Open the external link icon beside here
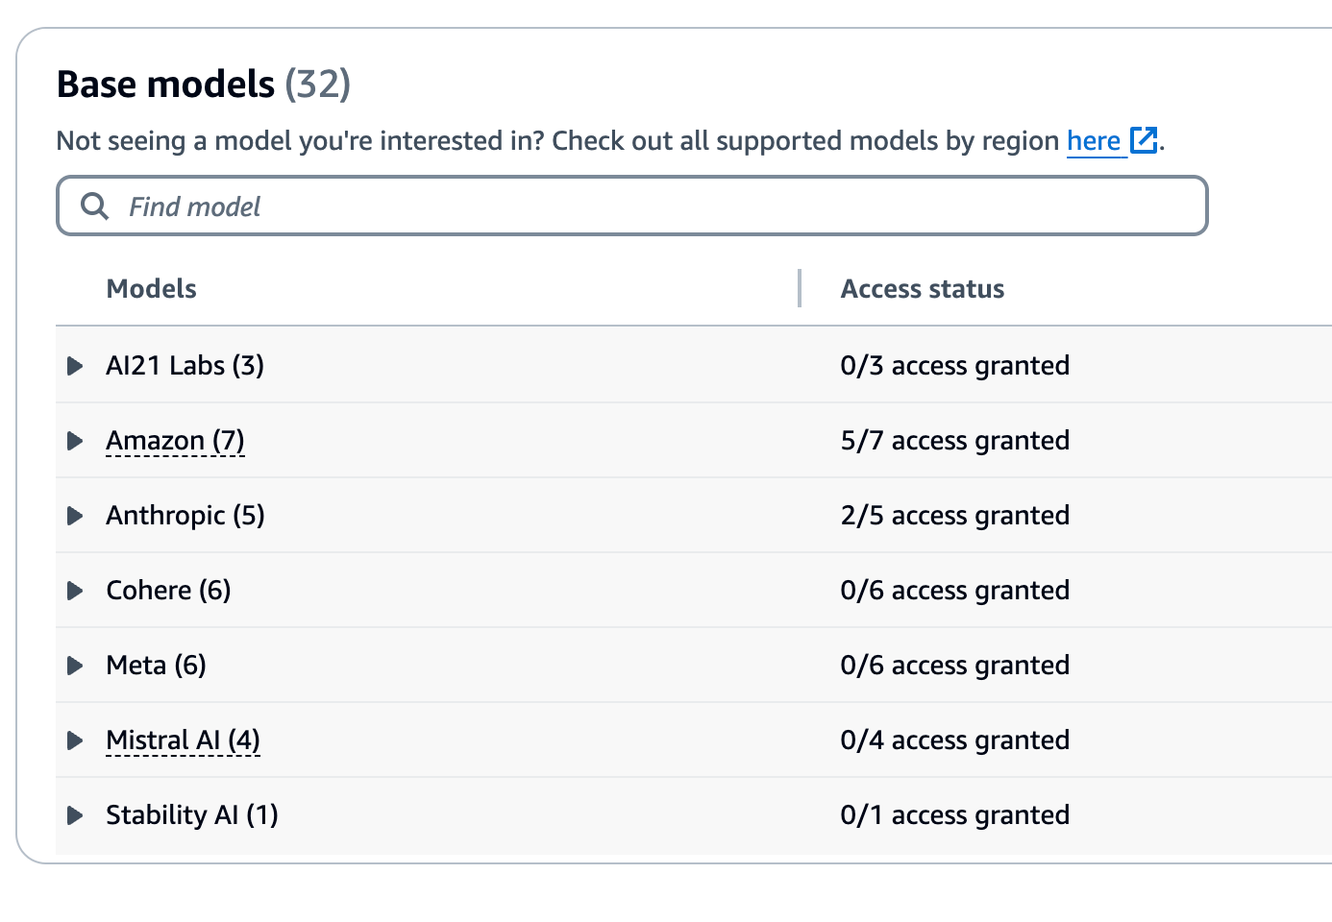1332x922 pixels. pyautogui.click(x=1143, y=140)
